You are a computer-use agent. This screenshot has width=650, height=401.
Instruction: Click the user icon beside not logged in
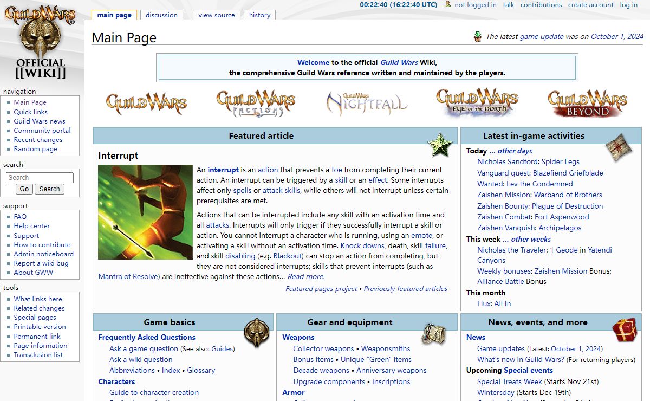coord(447,4)
